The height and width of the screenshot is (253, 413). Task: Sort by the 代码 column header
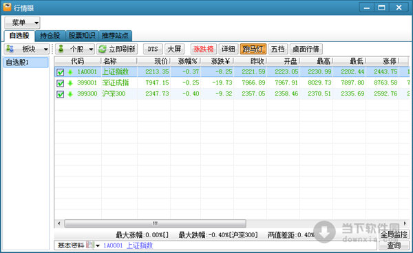(x=78, y=61)
